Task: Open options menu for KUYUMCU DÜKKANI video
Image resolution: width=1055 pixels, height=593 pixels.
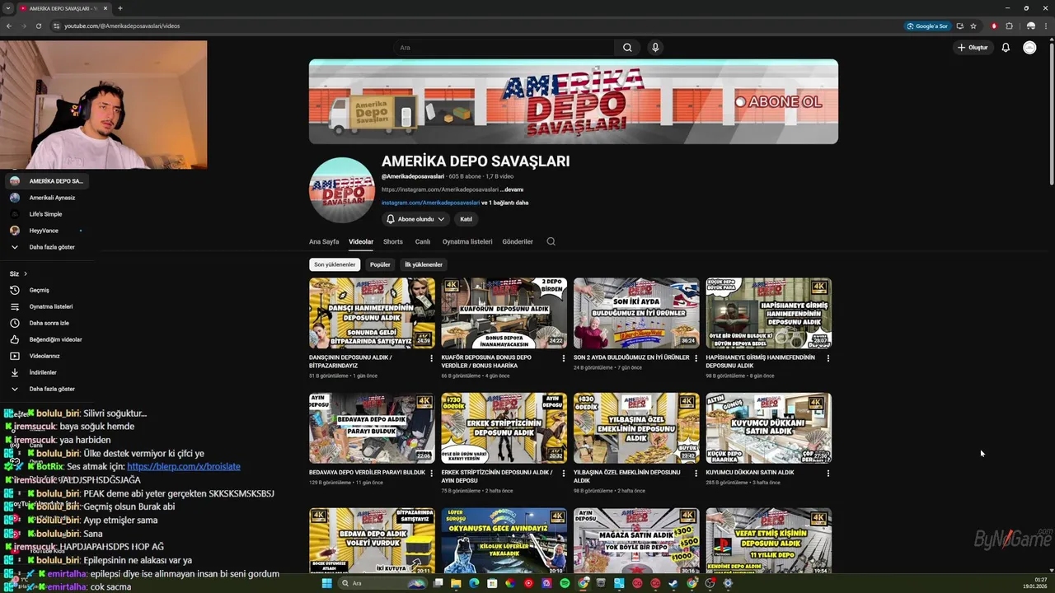Action: tap(828, 473)
